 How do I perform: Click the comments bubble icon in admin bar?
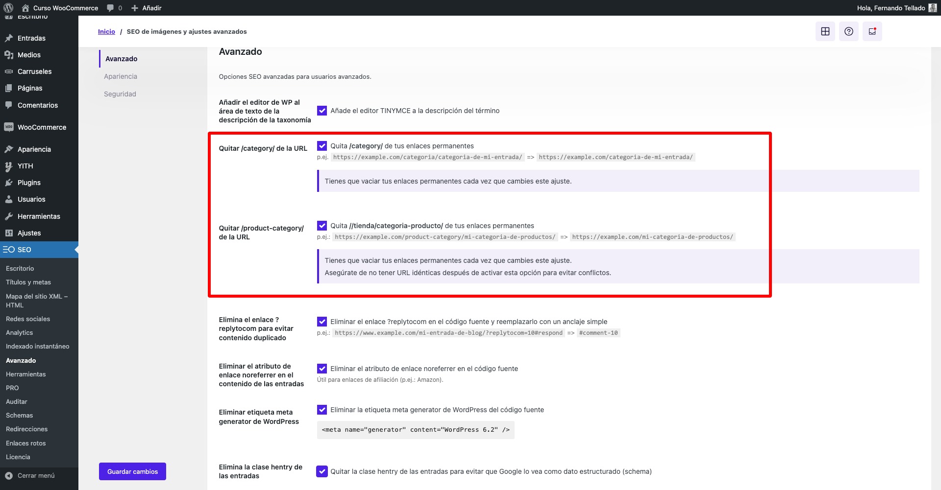[110, 8]
